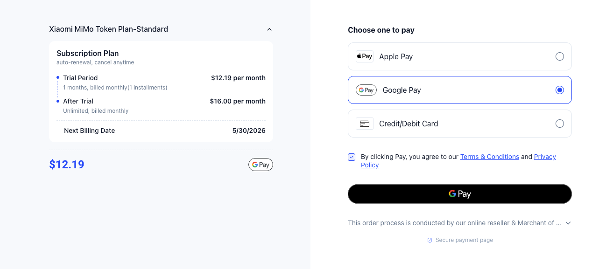Click the blue bullet beside After Trial
Image resolution: width=613 pixels, height=269 pixels.
pos(58,101)
